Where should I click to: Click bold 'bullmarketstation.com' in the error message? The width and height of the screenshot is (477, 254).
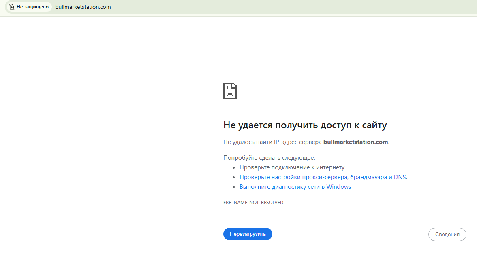[x=355, y=142]
